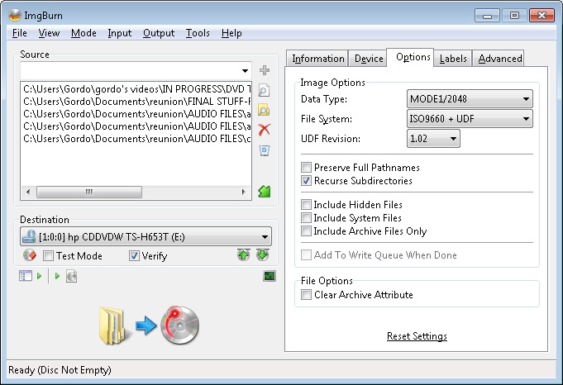Enable Preserve Full Pathnames

pyautogui.click(x=306, y=167)
